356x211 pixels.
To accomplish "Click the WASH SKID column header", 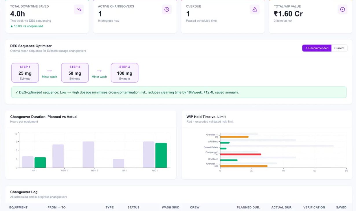I will pos(170,207).
